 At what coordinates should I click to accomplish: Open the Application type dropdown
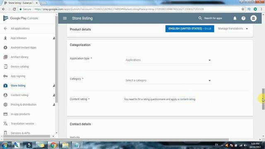point(168,60)
